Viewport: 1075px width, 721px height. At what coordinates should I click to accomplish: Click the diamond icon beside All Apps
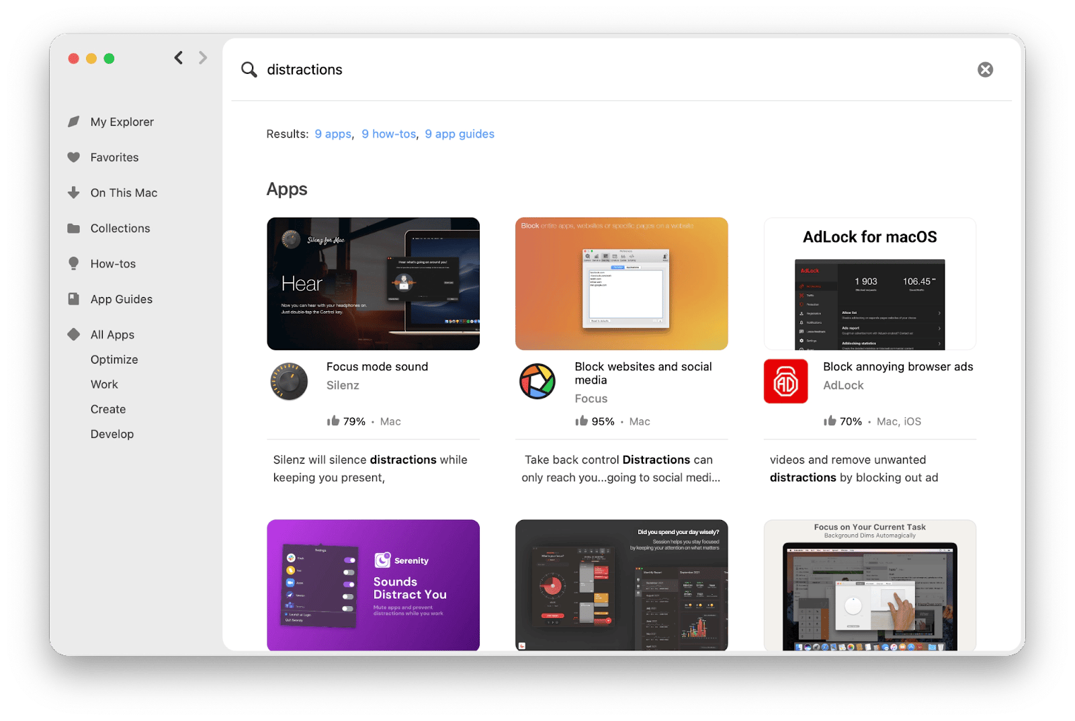74,334
